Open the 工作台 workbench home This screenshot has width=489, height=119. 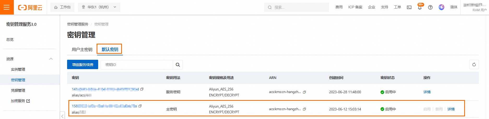point(62,7)
